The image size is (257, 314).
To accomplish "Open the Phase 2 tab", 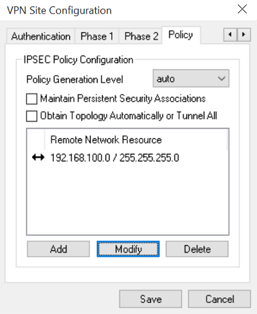I will point(141,36).
